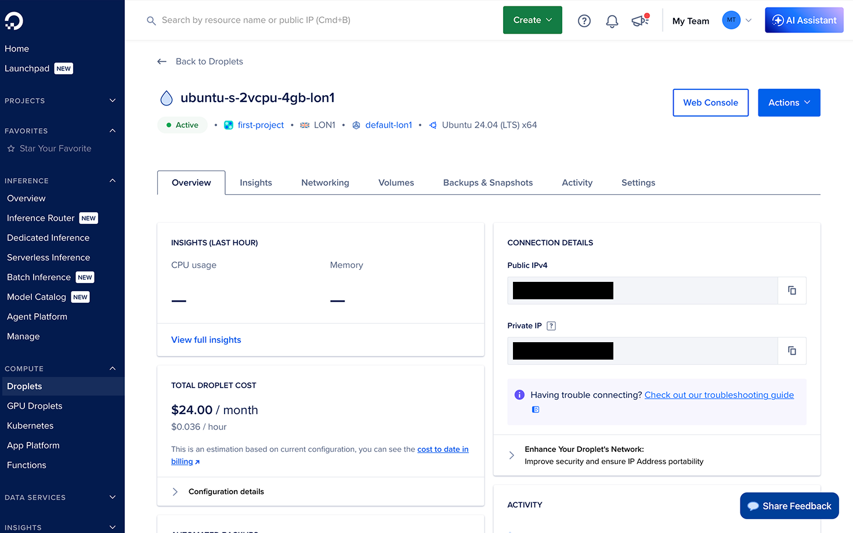853x533 pixels.
Task: Open the announcements megaphone icon
Action: pos(640,20)
